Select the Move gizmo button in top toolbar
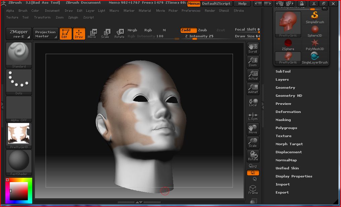The height and width of the screenshot is (207, 341). tap(92, 33)
